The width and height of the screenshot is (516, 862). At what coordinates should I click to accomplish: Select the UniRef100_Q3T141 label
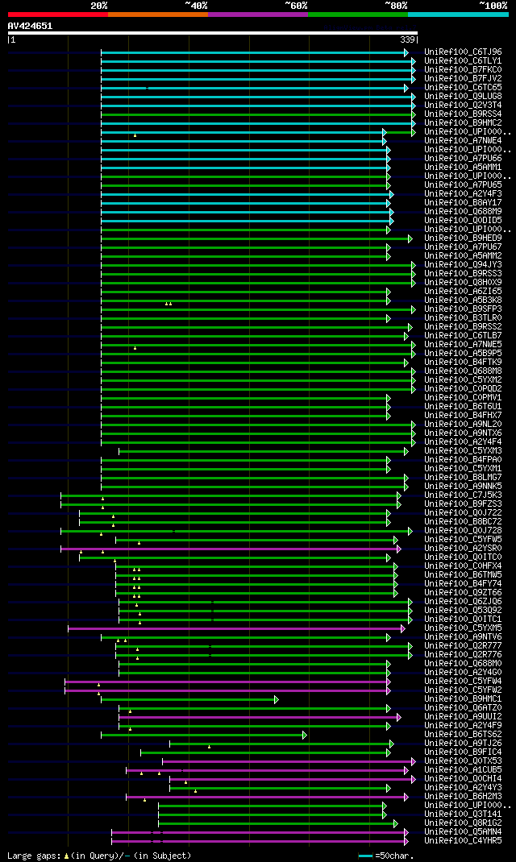463,814
